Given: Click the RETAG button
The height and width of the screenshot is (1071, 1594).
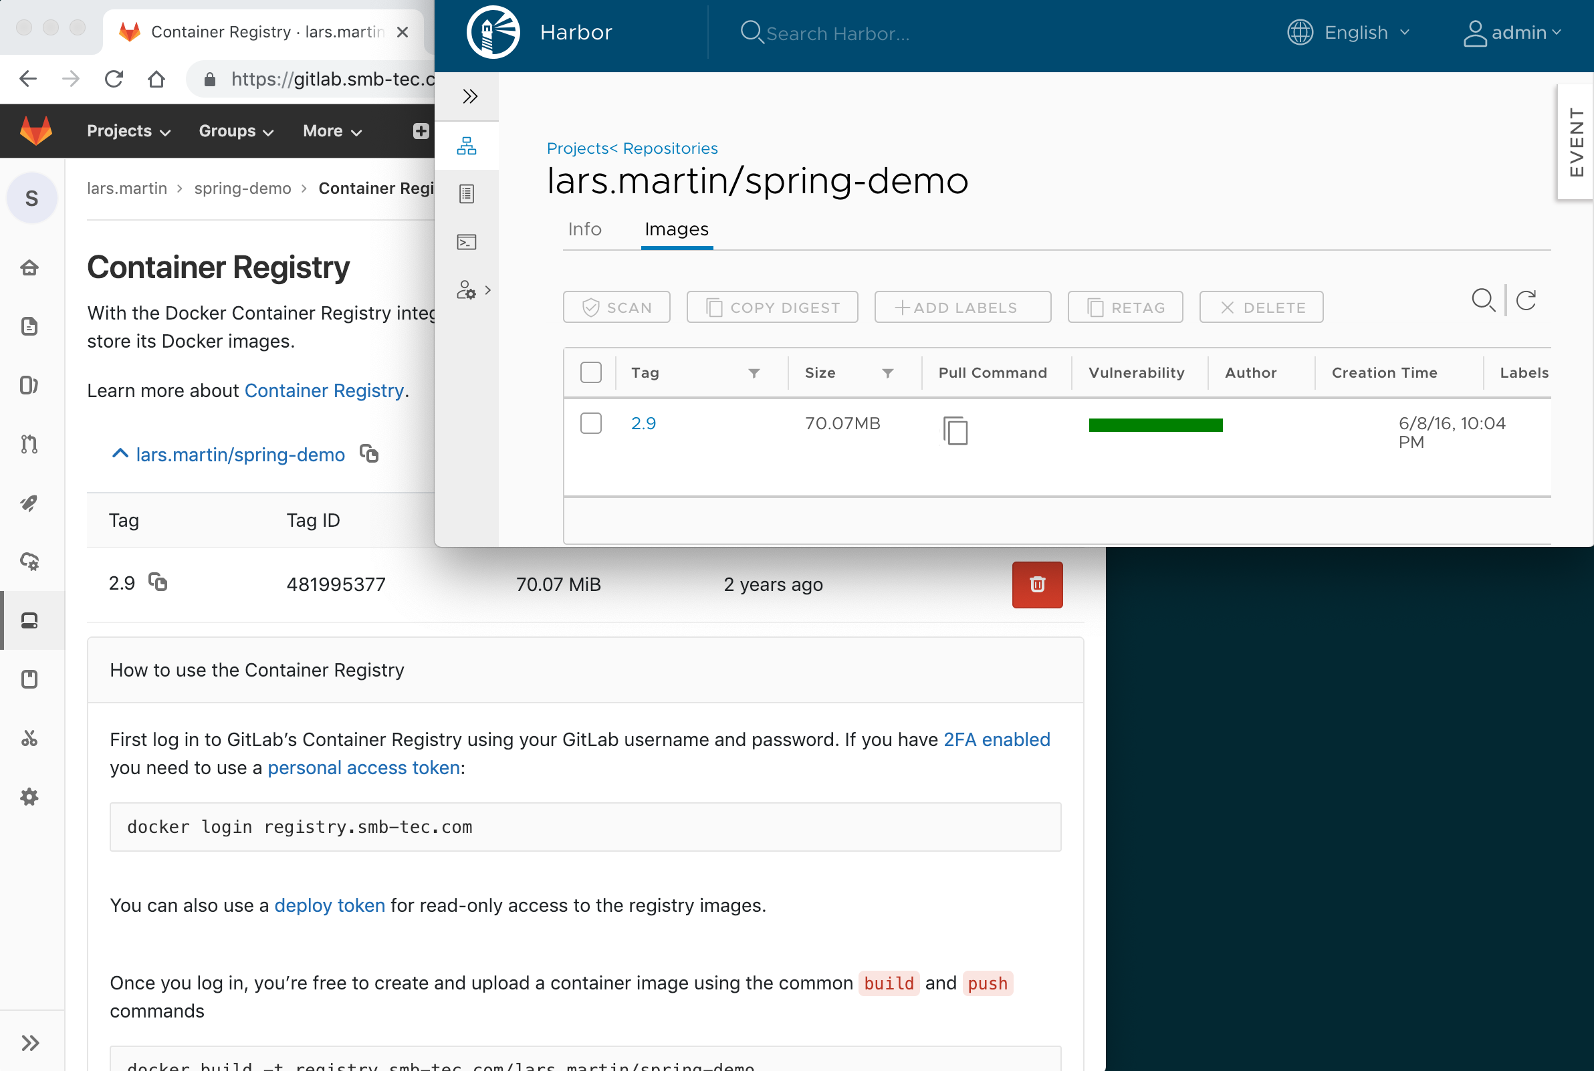Looking at the screenshot, I should coord(1125,308).
